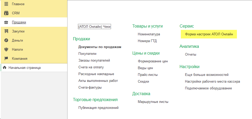Viewport: 252px width, 119px height.
Task: Open Формирование цен
Action: pos(153,61)
